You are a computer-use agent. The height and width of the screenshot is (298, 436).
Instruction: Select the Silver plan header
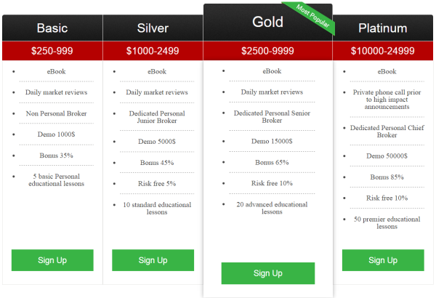[x=153, y=28]
